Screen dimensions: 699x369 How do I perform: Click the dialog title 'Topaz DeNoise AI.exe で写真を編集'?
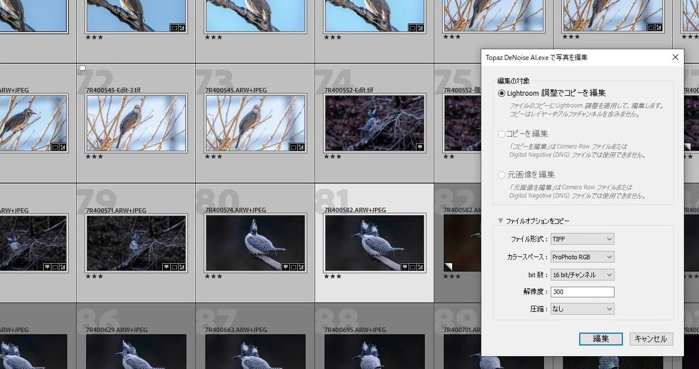click(536, 57)
